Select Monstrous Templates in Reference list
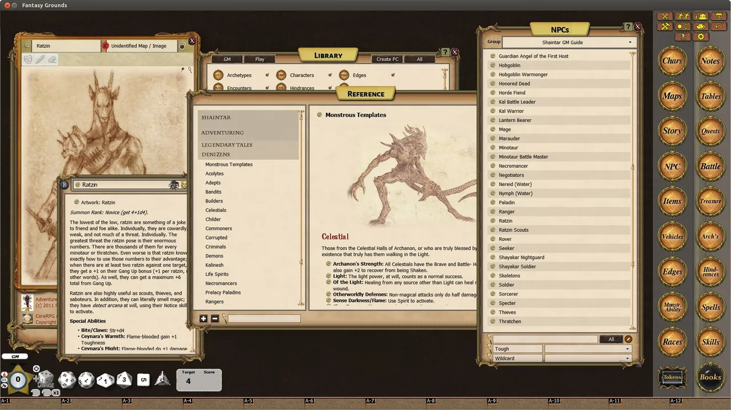 coord(229,164)
